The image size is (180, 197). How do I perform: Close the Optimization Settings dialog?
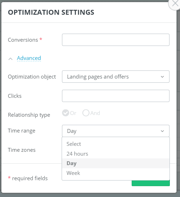tap(175, 4)
